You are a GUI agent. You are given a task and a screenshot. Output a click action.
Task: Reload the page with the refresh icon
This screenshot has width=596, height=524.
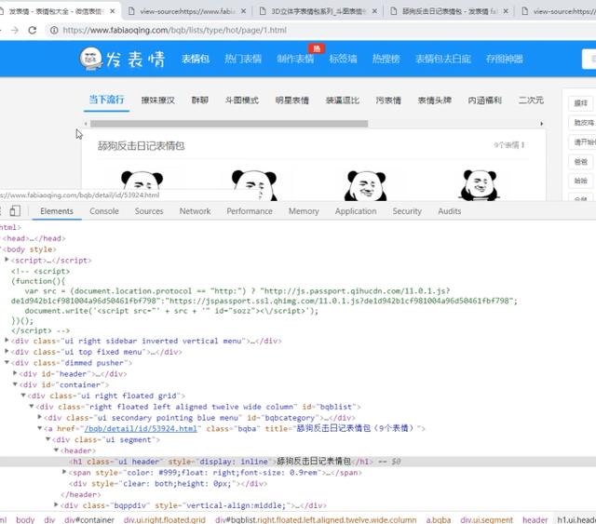tap(33, 30)
